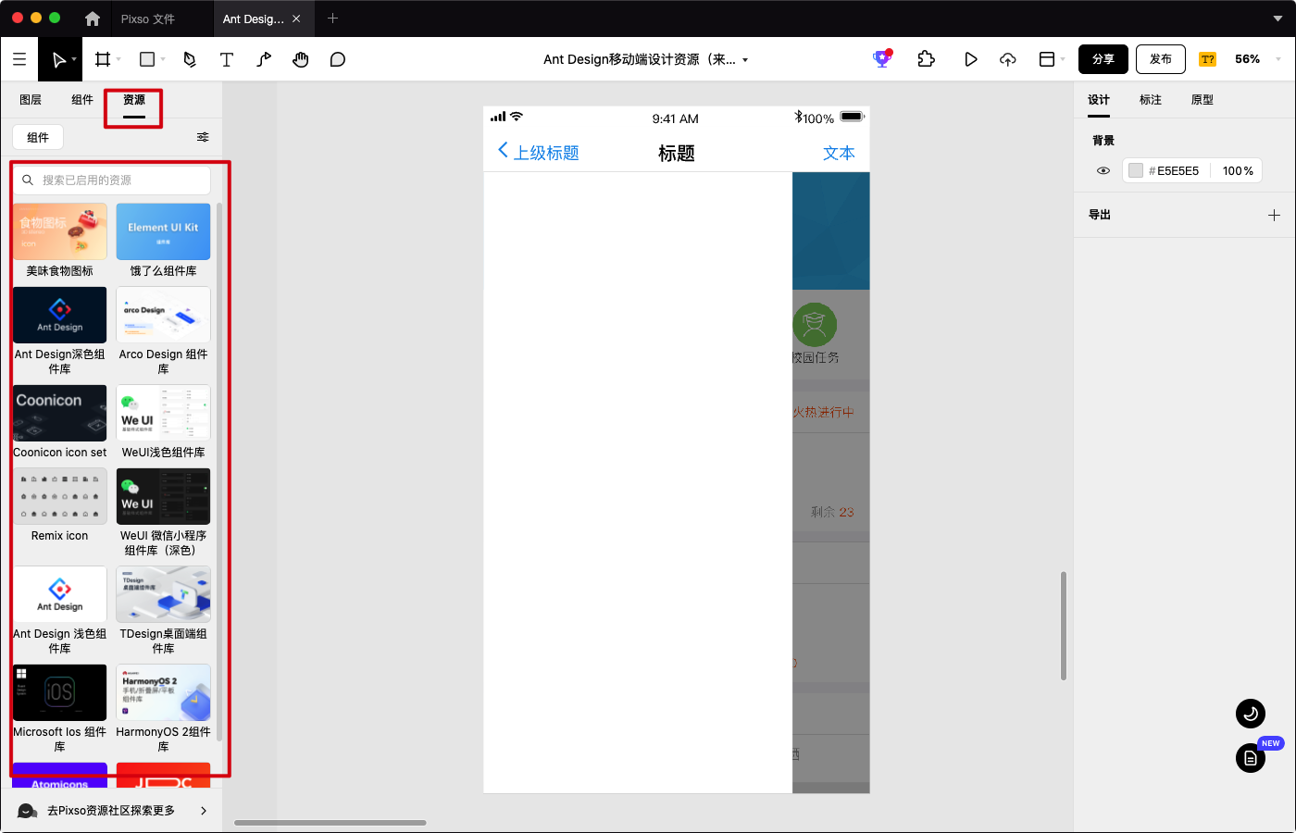Switch to the 标注 inspect tab
Viewport: 1296px width, 833px height.
(x=1151, y=100)
